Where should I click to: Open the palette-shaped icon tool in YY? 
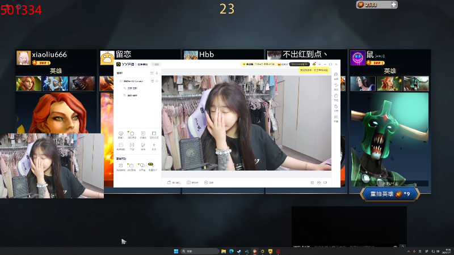point(143,146)
